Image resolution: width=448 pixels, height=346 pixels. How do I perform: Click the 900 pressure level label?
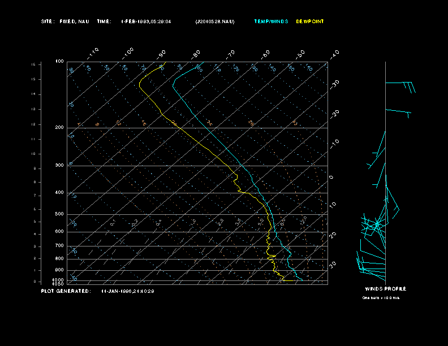59,270
